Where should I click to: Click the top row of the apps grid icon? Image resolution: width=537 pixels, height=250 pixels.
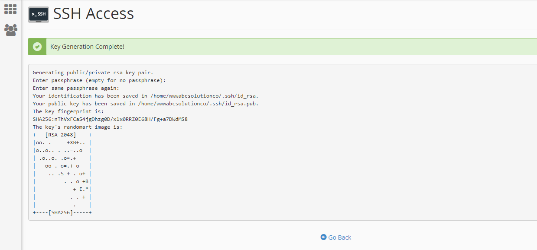pyautogui.click(x=10, y=6)
